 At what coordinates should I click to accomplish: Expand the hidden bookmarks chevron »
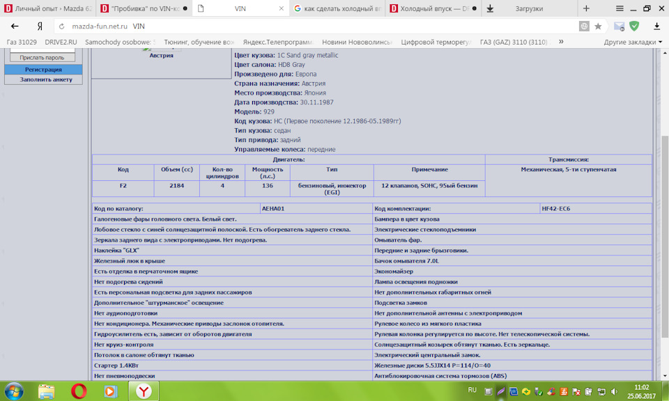[x=561, y=42]
